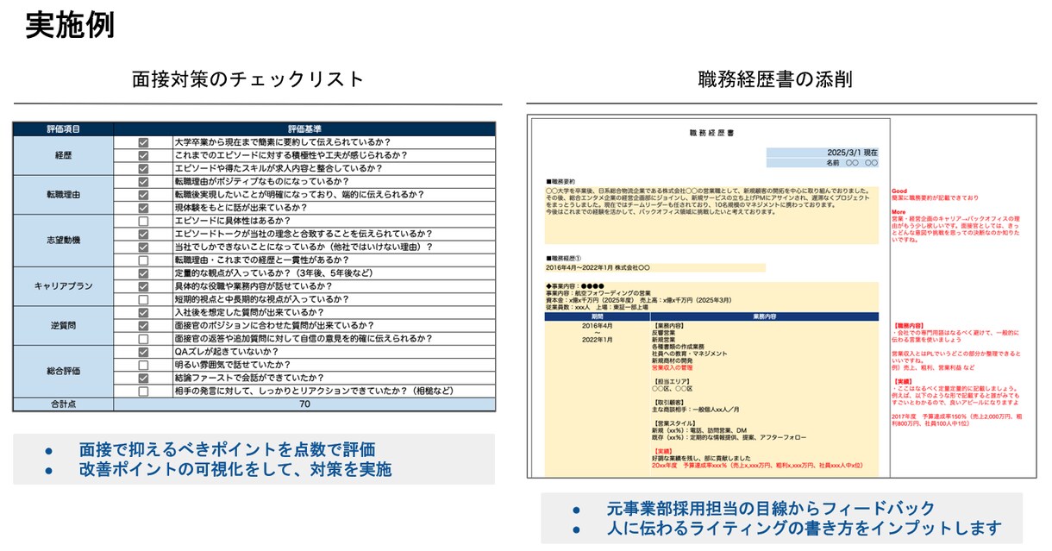Tick the empty box for エピソードに具体性はあるか

[143, 221]
